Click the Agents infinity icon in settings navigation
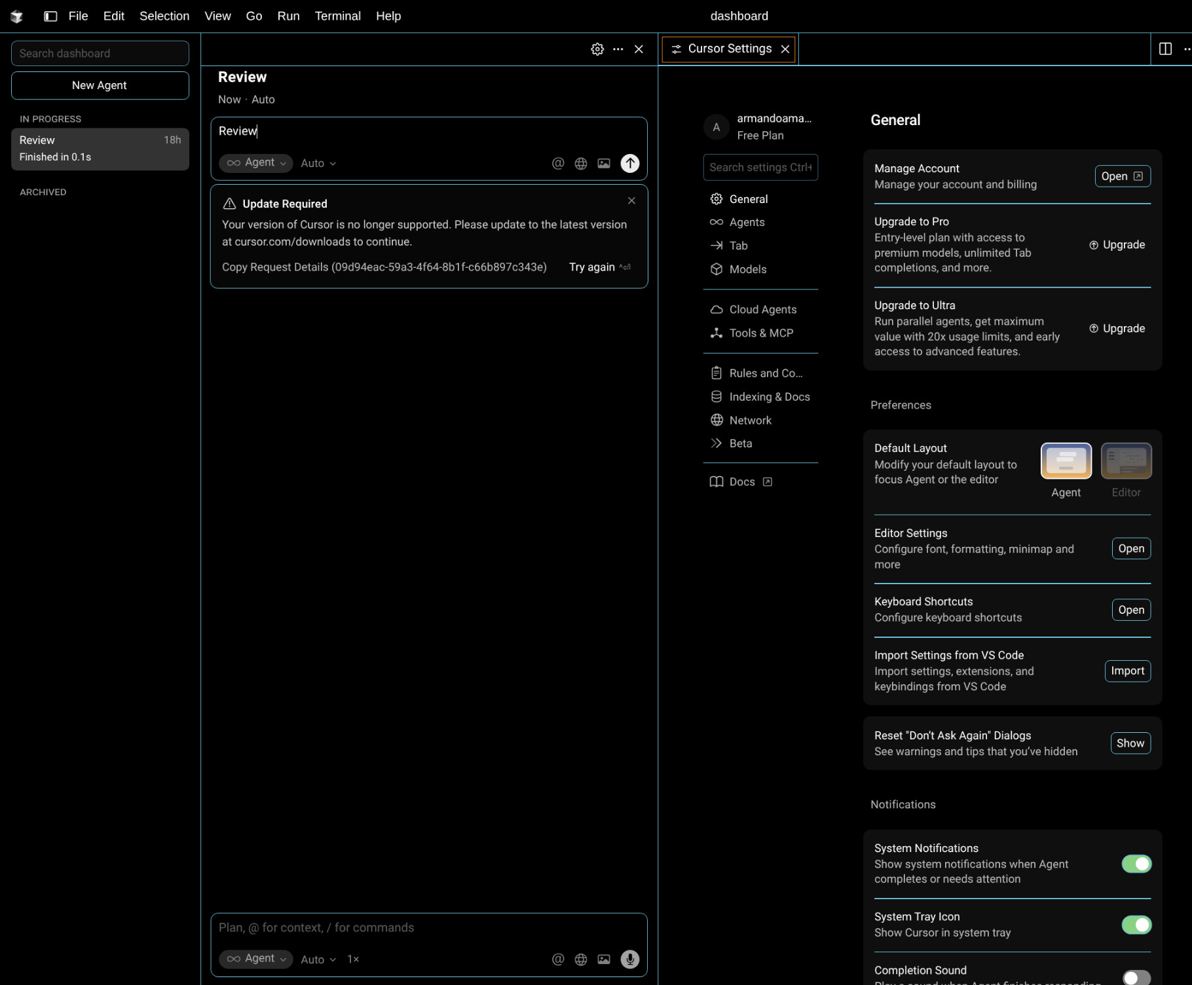This screenshot has height=985, width=1192. (717, 223)
